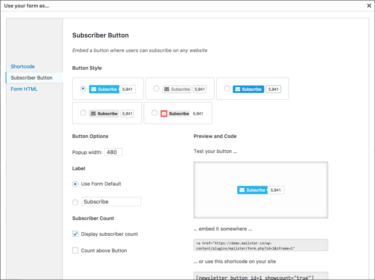Image resolution: width=375 pixels, height=280 pixels.
Task: Click the red envelope Subscribe icon
Action: pos(164,113)
